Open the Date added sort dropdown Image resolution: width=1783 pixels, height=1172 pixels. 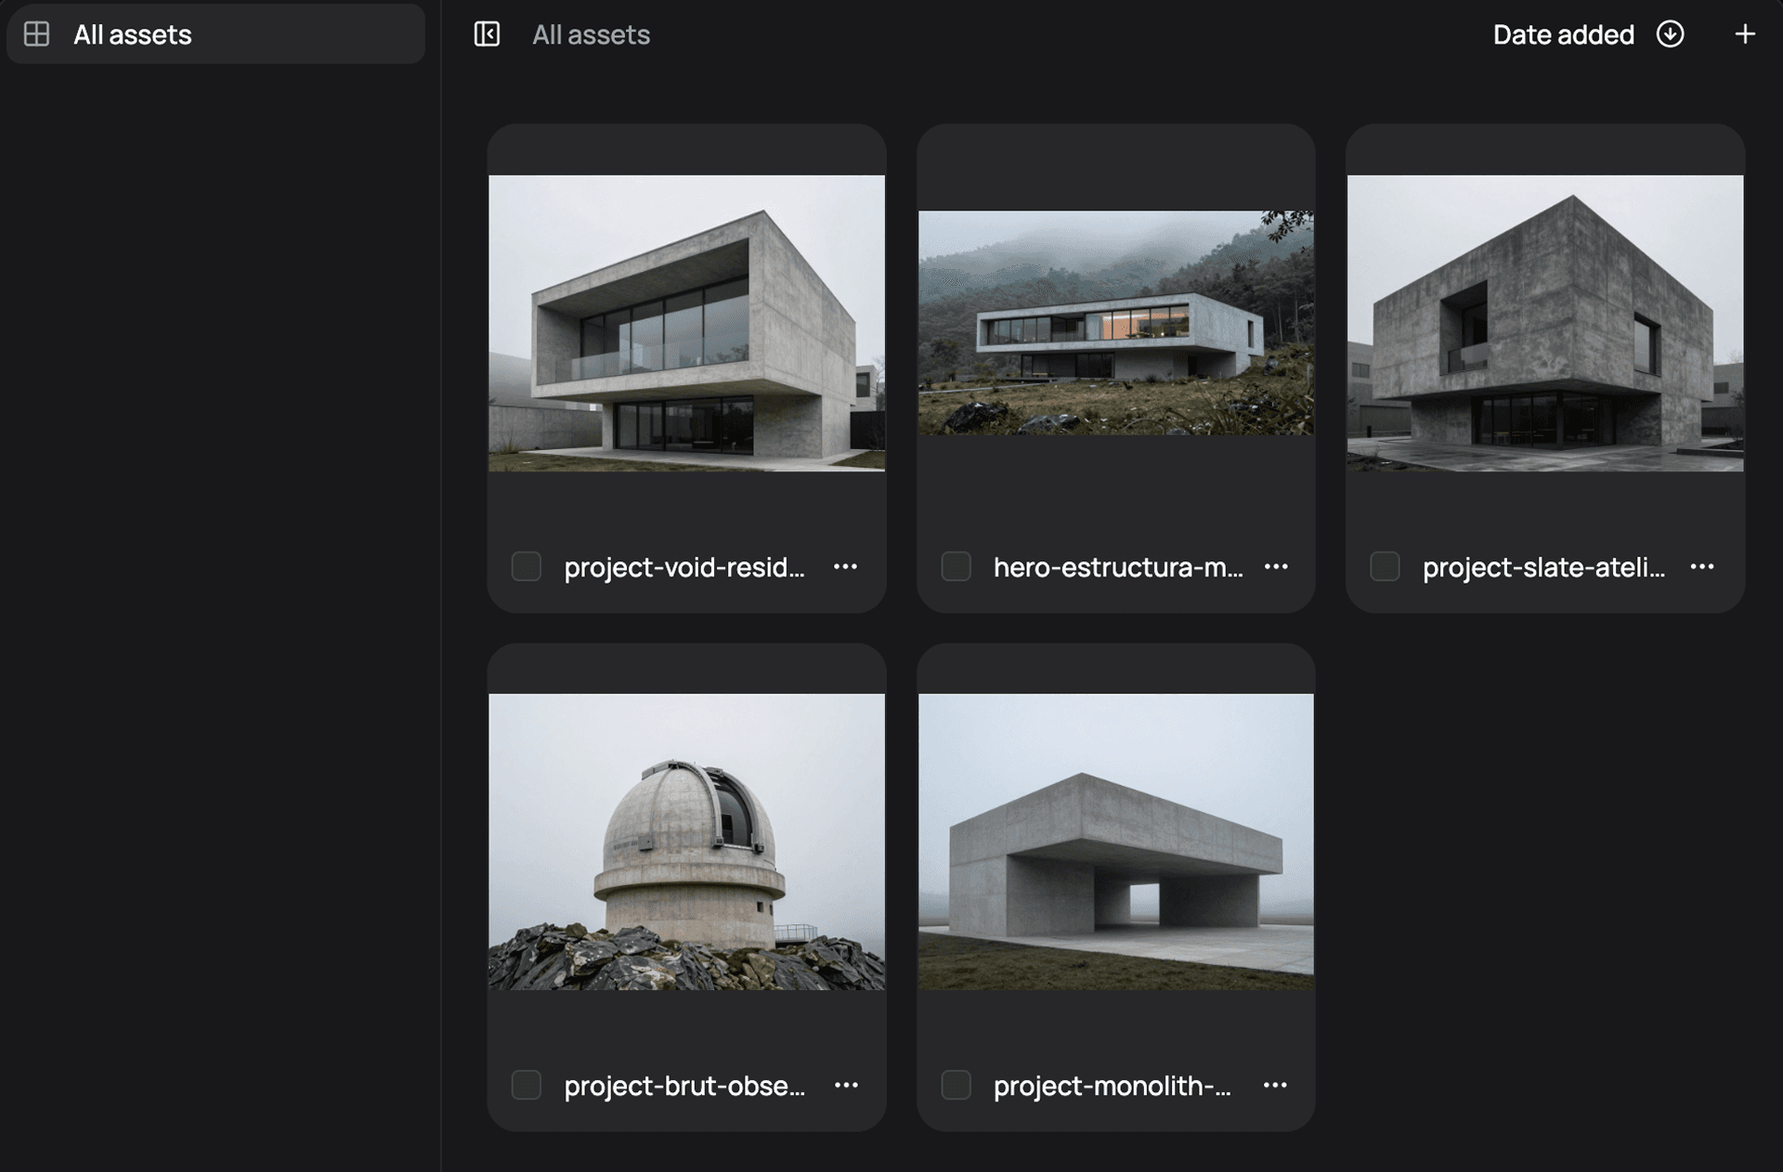pyautogui.click(x=1563, y=34)
